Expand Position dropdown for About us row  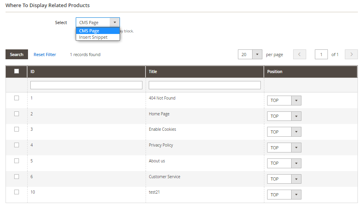pos(296,163)
